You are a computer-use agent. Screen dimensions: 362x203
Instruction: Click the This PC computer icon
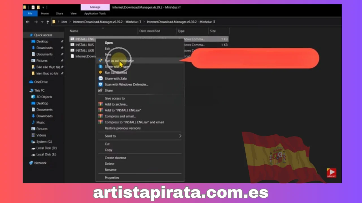click(31, 91)
